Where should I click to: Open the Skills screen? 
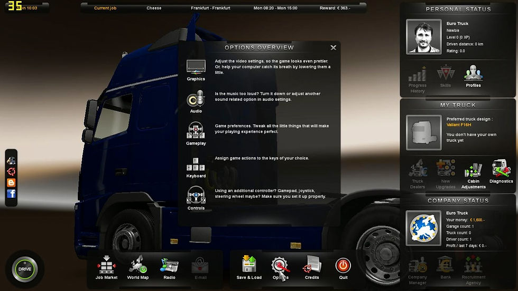pyautogui.click(x=445, y=76)
